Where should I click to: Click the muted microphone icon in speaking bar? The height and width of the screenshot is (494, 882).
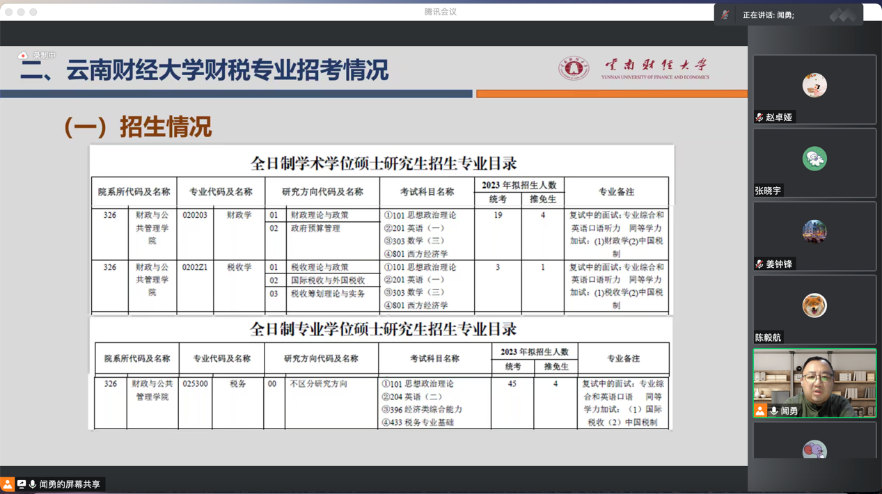click(x=725, y=15)
